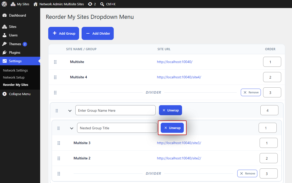The width and height of the screenshot is (292, 183).
Task: Remove the divider inside nested group
Action: (247, 173)
